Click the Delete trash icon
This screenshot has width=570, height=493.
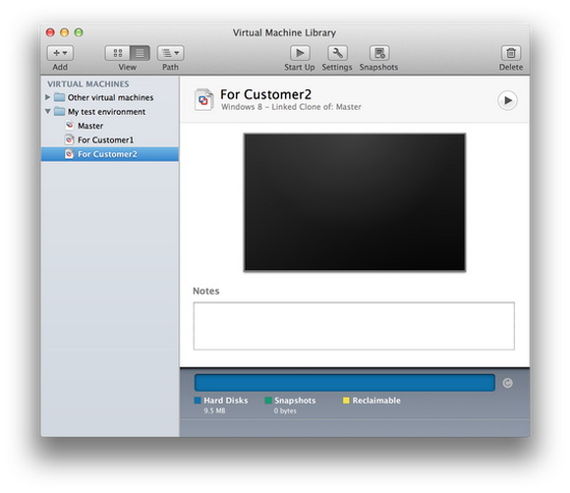pyautogui.click(x=511, y=53)
